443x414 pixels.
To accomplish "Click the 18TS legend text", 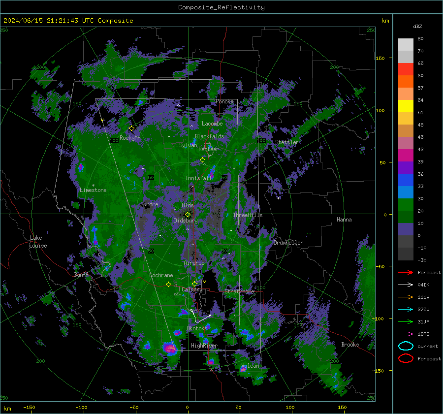I will point(423,334).
